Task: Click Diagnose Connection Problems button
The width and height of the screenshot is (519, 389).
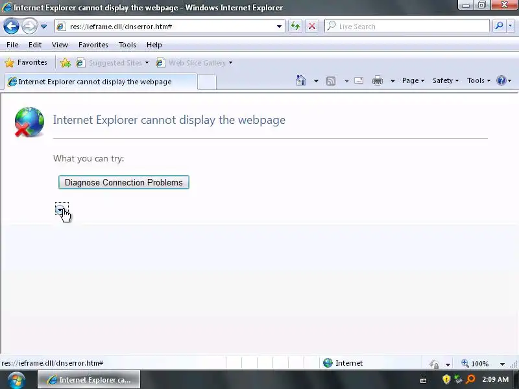Action: click(124, 182)
